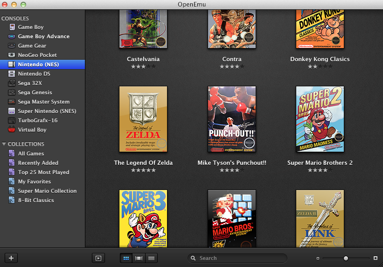This screenshot has width=383, height=267.
Task: Click the NeoGeo Pocket console icon
Action: (x=12, y=55)
